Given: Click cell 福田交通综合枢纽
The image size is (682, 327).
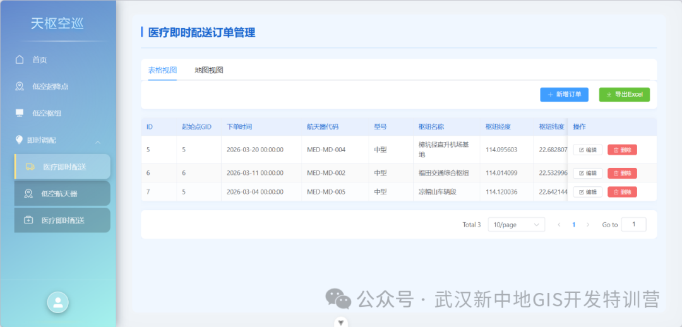Looking at the screenshot, I should click(444, 172).
